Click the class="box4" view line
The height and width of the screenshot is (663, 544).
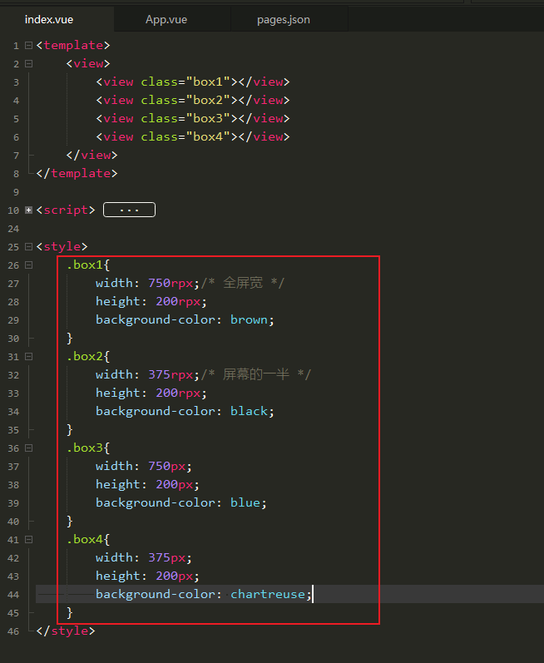193,137
